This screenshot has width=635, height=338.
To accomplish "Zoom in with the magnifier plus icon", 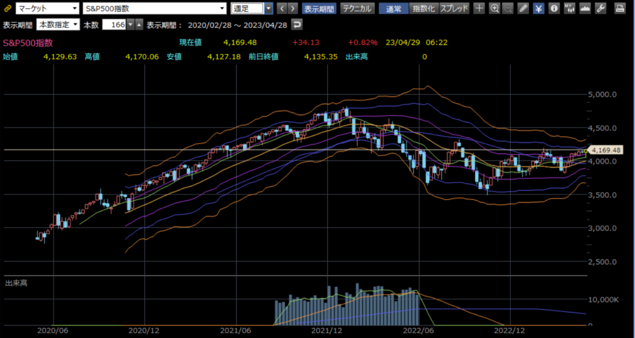I will (494, 9).
